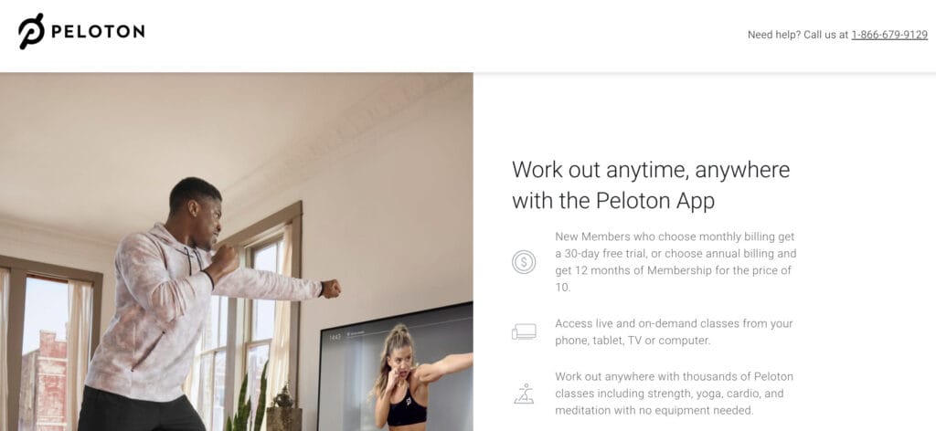
Task: Click the man boxing in hoodie
Action: click(x=191, y=304)
